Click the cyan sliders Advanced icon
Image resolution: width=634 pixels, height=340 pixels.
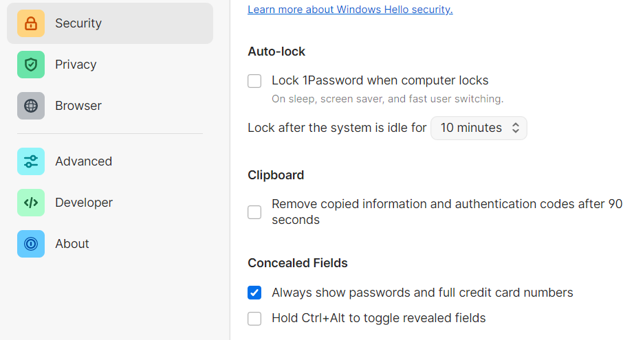point(31,161)
